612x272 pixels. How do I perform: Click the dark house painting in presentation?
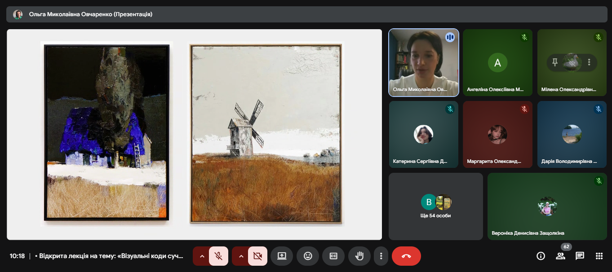coord(106,133)
